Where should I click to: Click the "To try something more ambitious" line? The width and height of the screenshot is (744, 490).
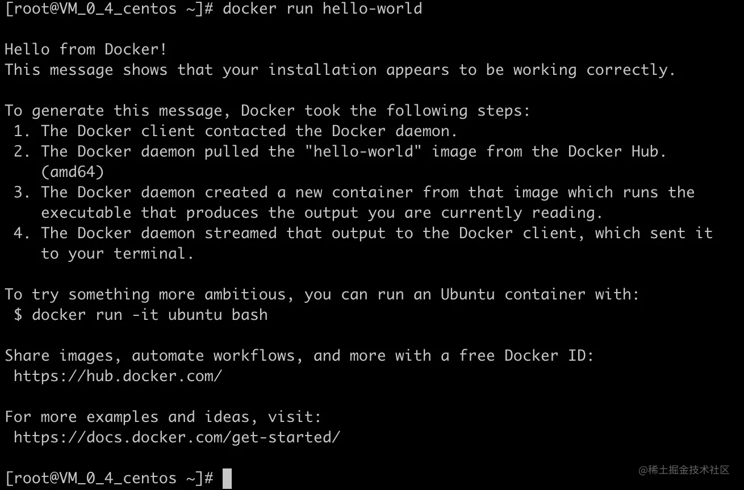tap(321, 294)
